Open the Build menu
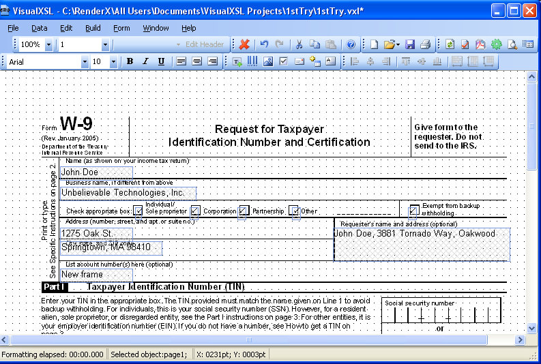This screenshot has width=541, height=364. click(x=93, y=28)
